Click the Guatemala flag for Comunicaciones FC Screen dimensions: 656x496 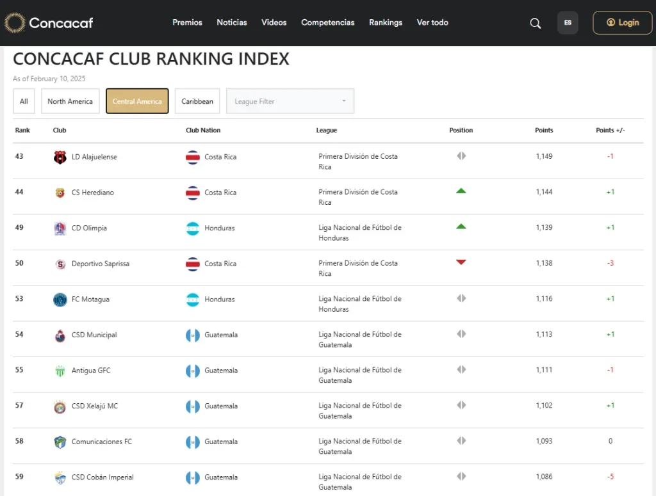pyautogui.click(x=192, y=441)
